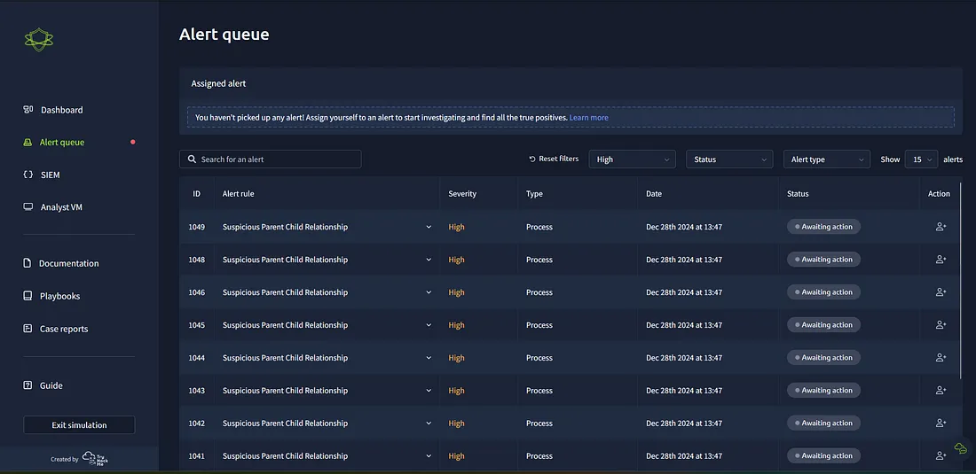The height and width of the screenshot is (474, 976).
Task: Assign yourself to alert 1043
Action: point(941,390)
